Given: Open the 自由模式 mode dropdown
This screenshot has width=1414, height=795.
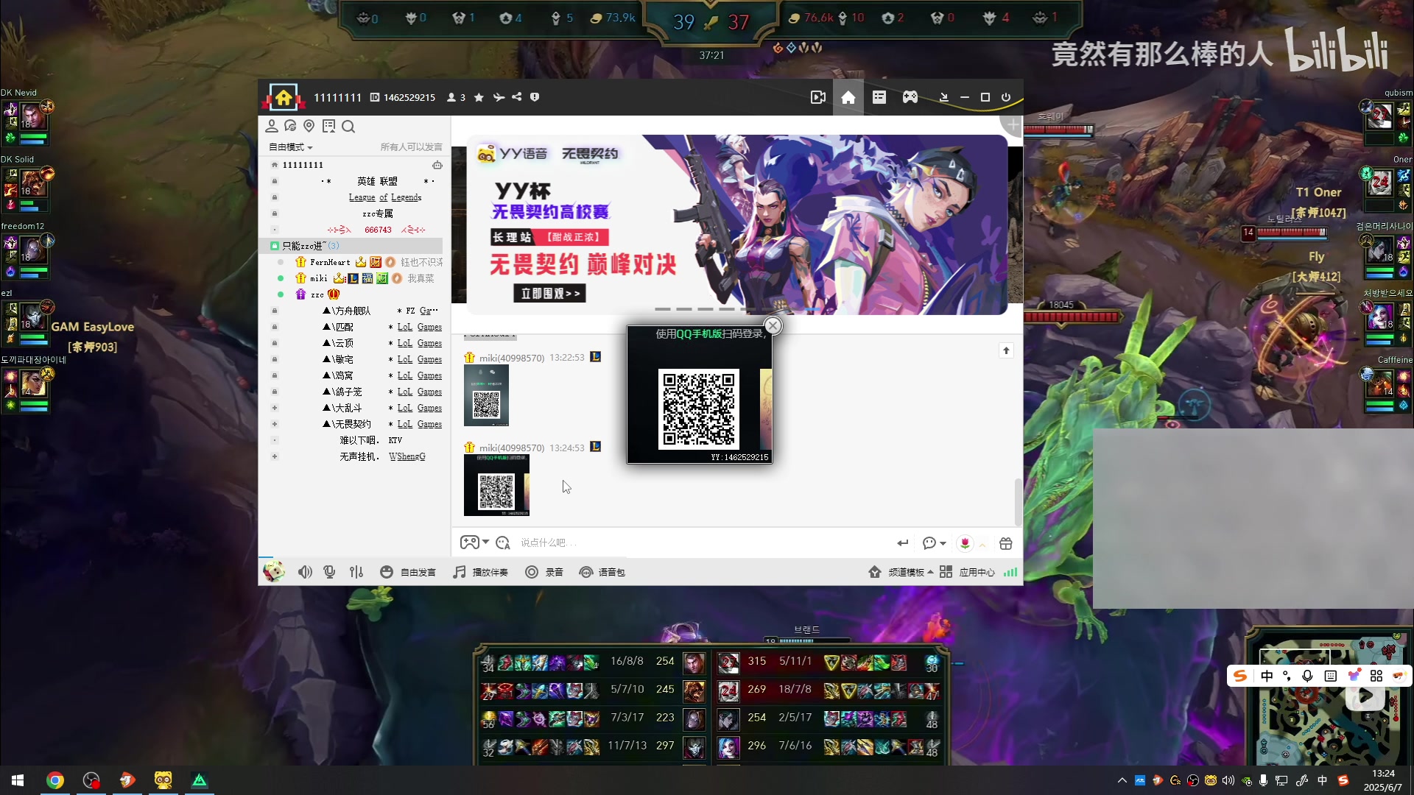Looking at the screenshot, I should pos(291,147).
